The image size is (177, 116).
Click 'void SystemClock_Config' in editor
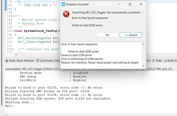[36, 31]
